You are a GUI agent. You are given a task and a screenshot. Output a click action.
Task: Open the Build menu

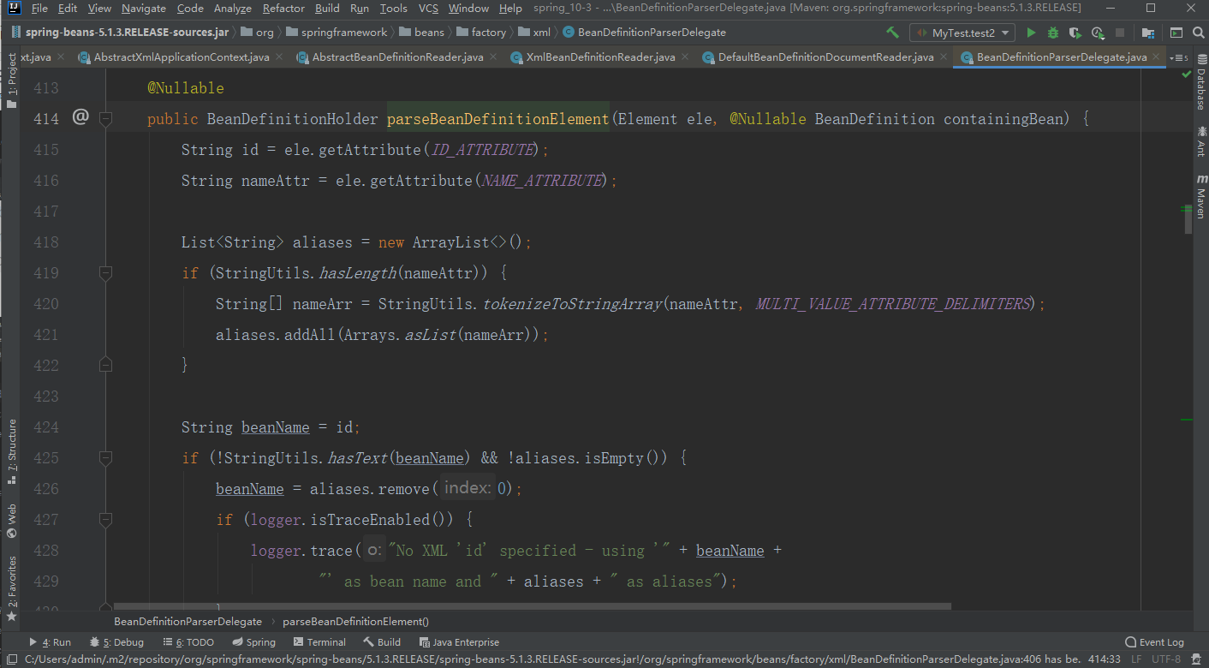click(x=327, y=8)
